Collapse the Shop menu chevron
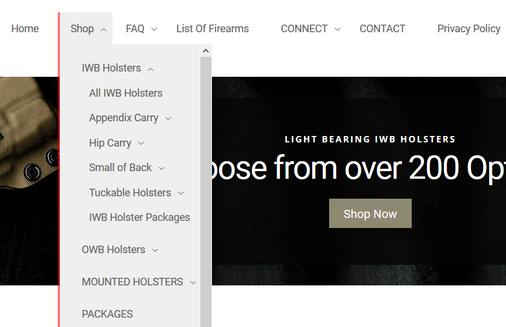Screen dimensions: 506x327 [104, 29]
